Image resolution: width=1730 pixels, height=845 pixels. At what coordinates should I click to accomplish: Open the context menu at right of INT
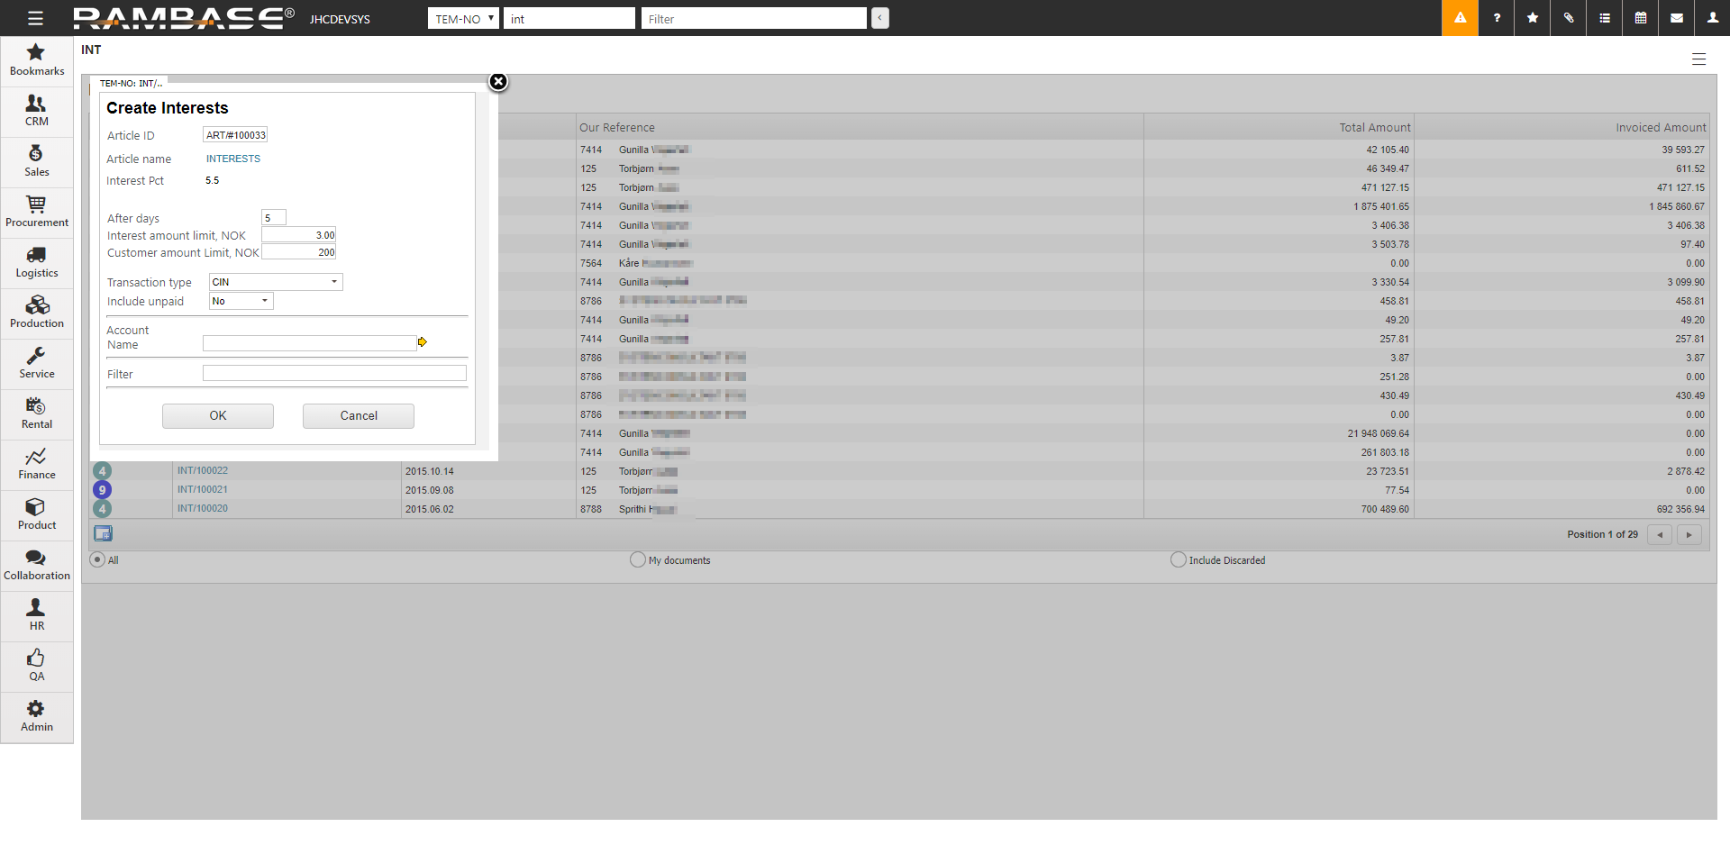coord(1698,59)
